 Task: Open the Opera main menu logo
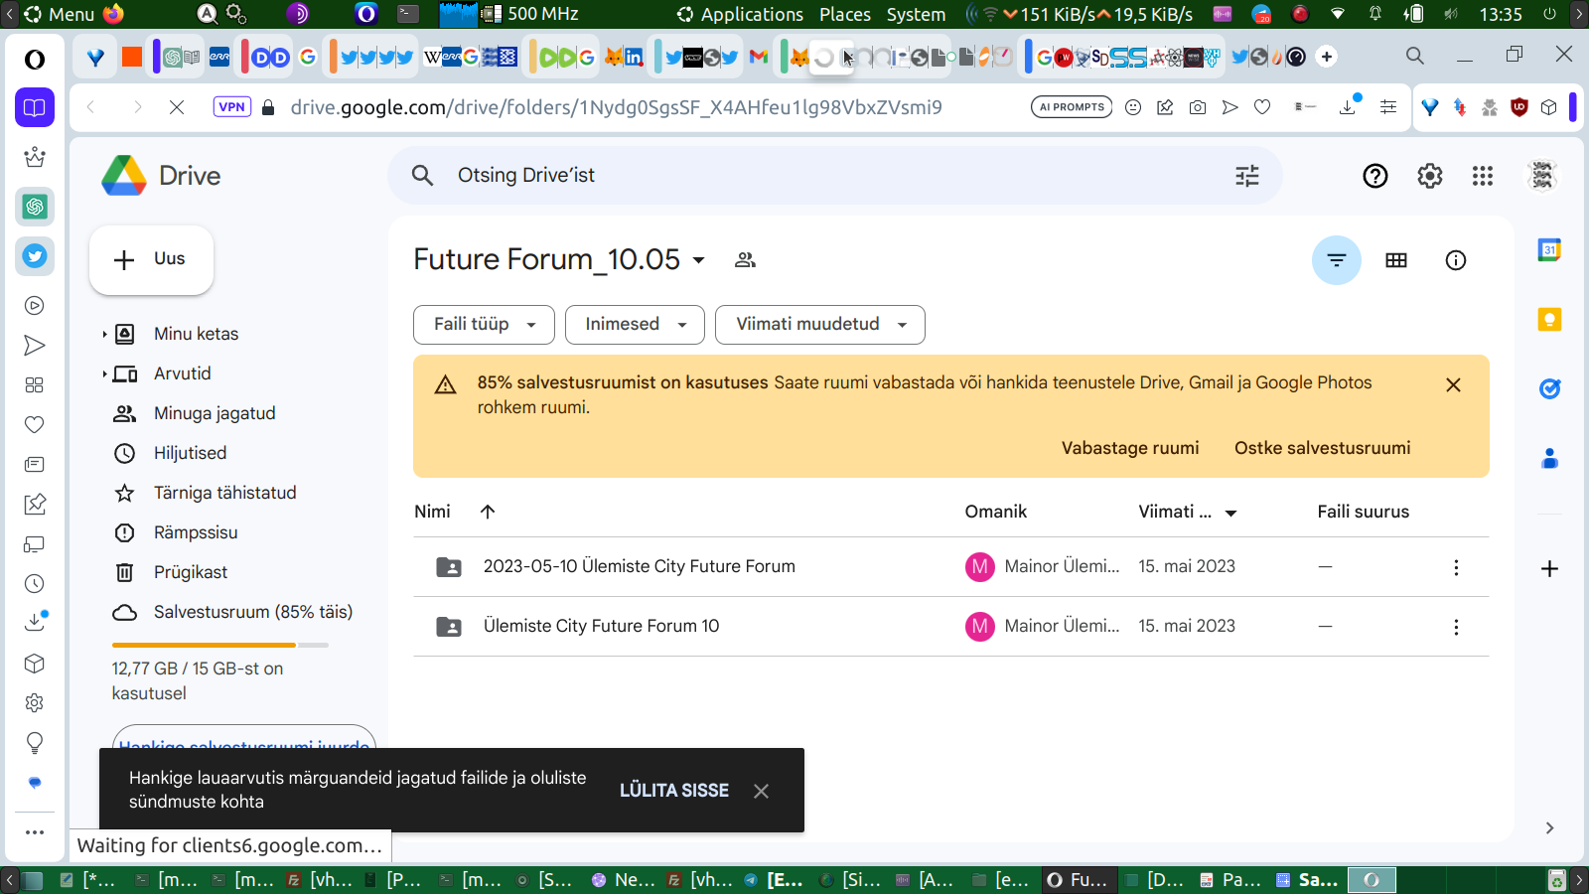pos(35,60)
